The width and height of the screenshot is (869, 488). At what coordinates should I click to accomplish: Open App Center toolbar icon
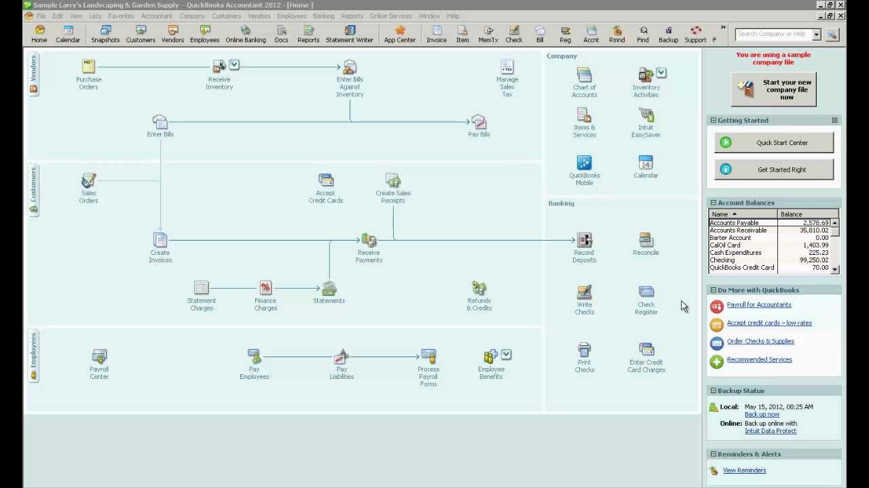coord(400,35)
